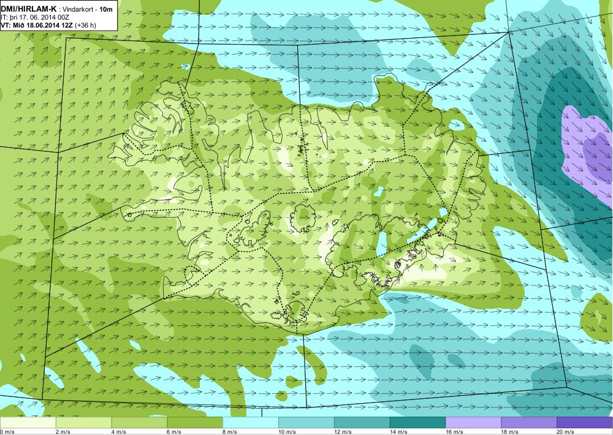613x435 pixels.
Task: Click the '2 m/s' legend label
Action: (63, 432)
